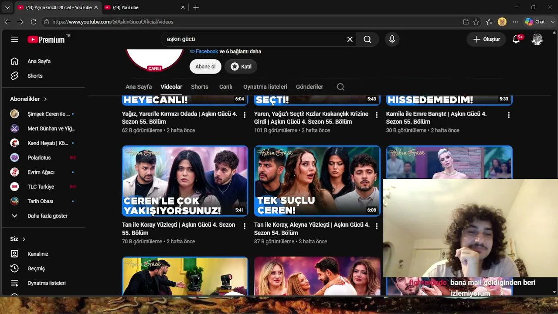Play the 'TEK SUÇLU CEREN!' thumbnail
Screen dimensions: 558x314
pyautogui.click(x=317, y=181)
